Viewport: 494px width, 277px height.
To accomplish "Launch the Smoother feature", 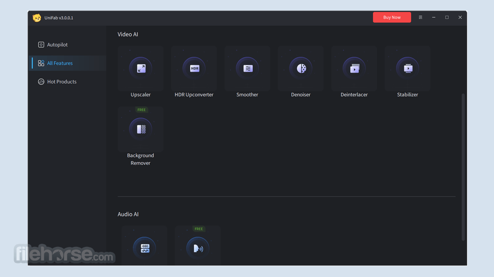I will (x=247, y=68).
